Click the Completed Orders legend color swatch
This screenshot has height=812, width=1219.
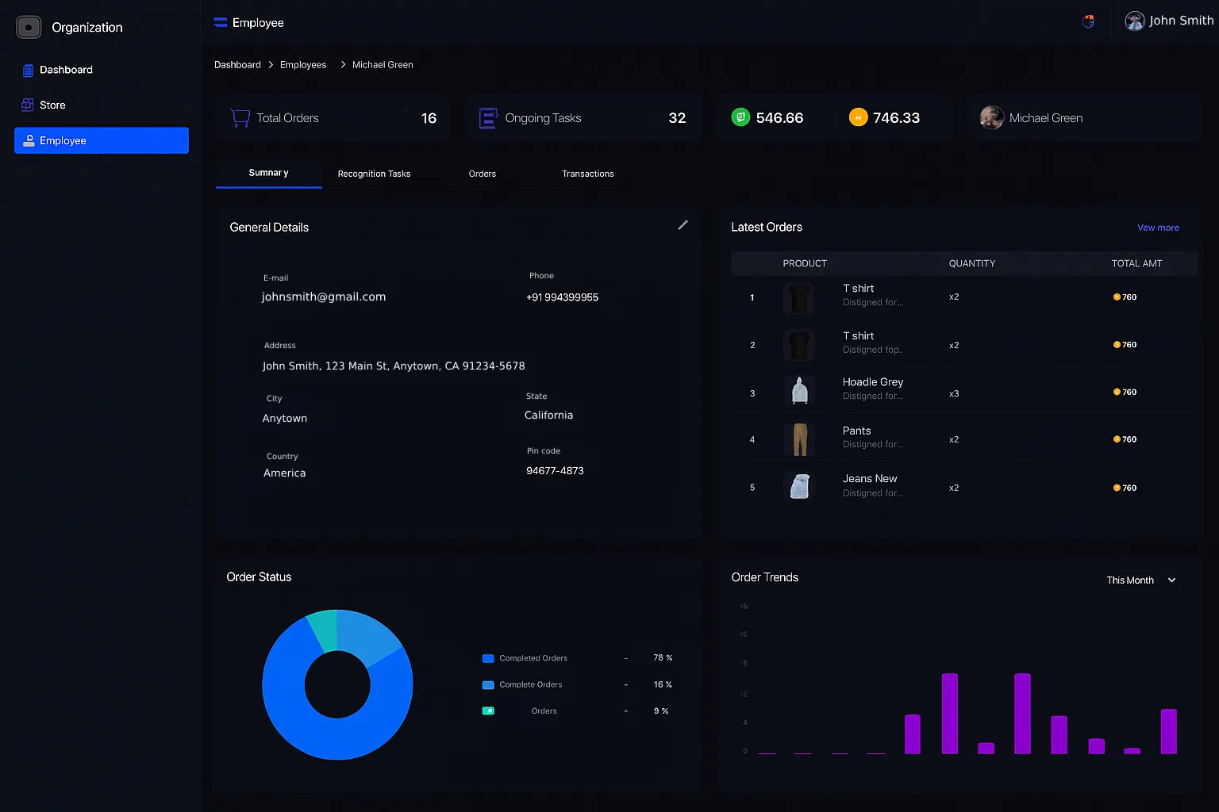coord(488,658)
